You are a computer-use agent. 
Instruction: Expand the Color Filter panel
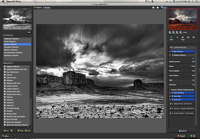pyautogui.click(x=183, y=96)
